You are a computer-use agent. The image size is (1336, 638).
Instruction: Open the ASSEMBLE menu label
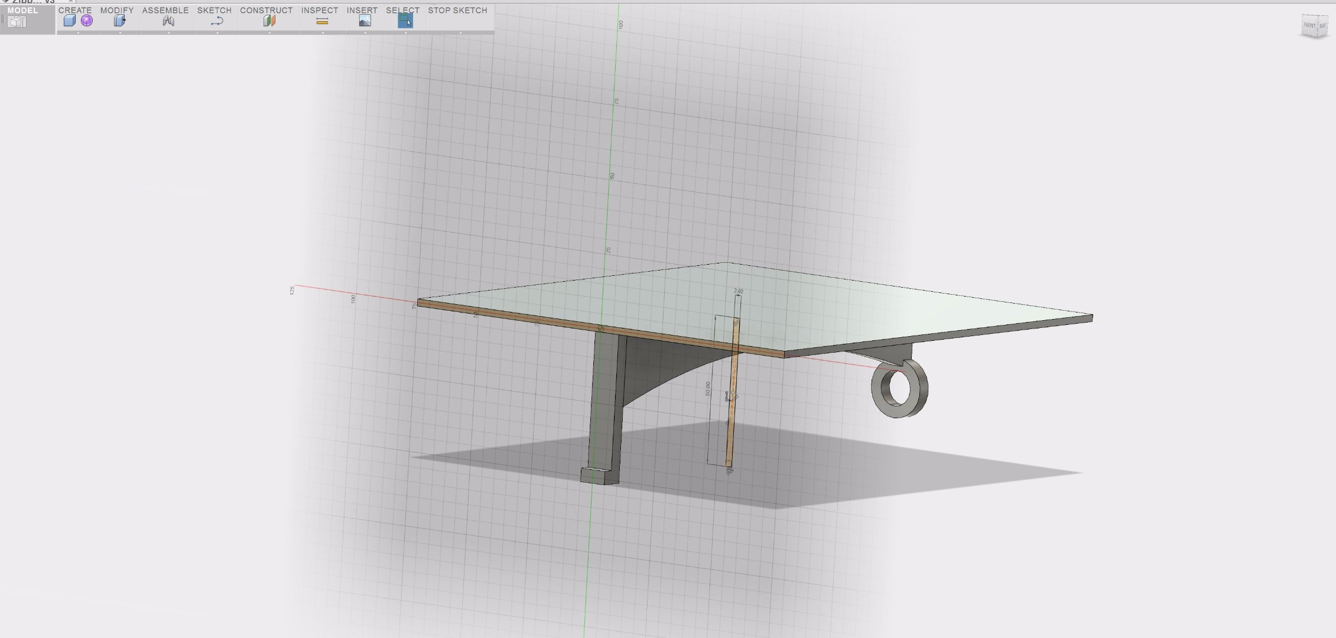tap(165, 10)
